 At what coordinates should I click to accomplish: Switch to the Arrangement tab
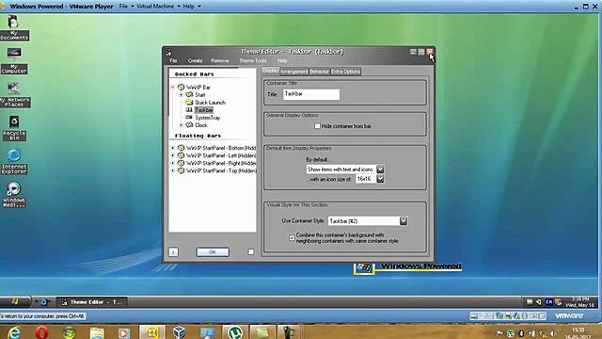pos(294,72)
